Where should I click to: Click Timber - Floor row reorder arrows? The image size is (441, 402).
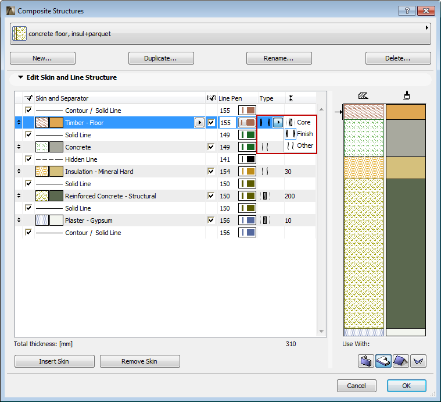tap(19, 122)
